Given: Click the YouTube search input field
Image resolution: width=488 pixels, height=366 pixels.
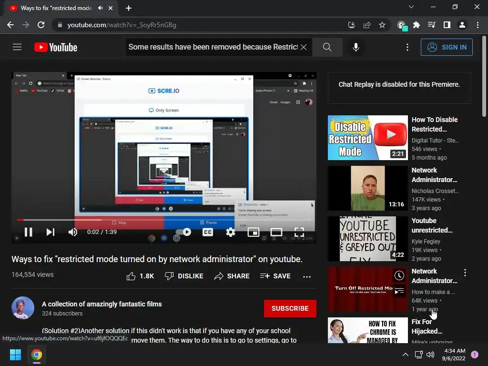Looking at the screenshot, I should (213, 47).
